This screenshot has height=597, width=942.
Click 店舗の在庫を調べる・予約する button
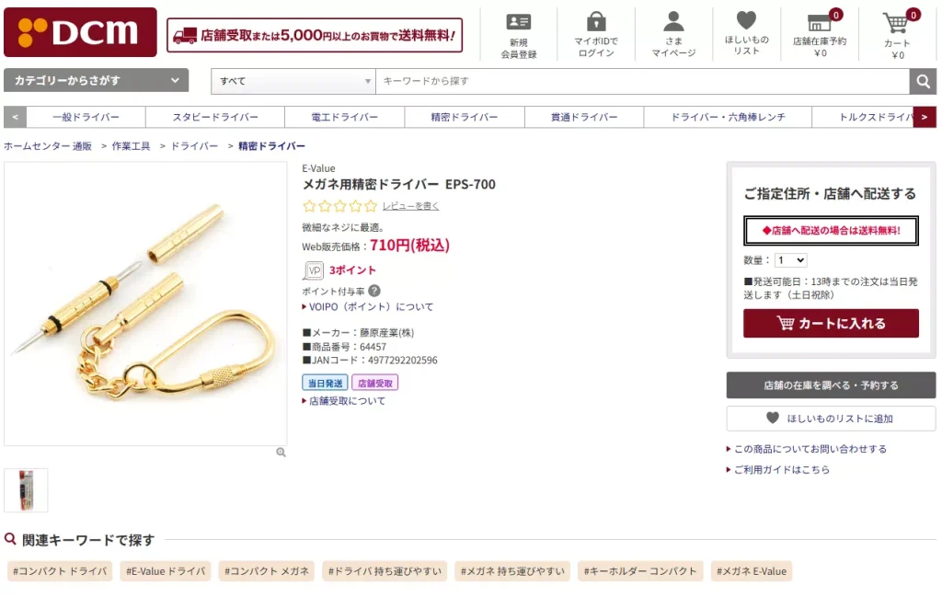[831, 385]
